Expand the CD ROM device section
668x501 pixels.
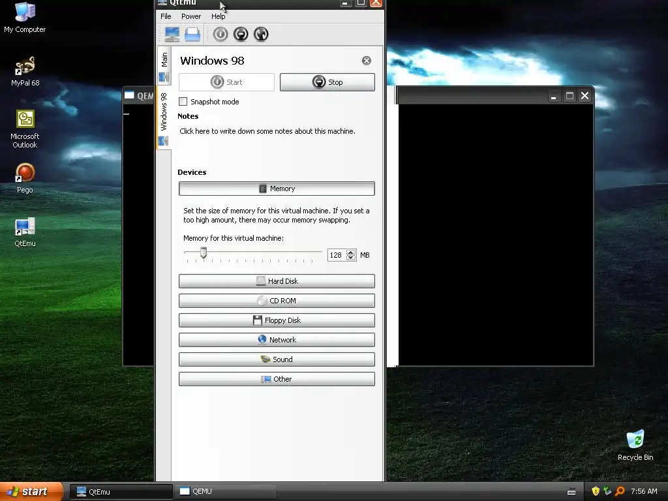277,301
